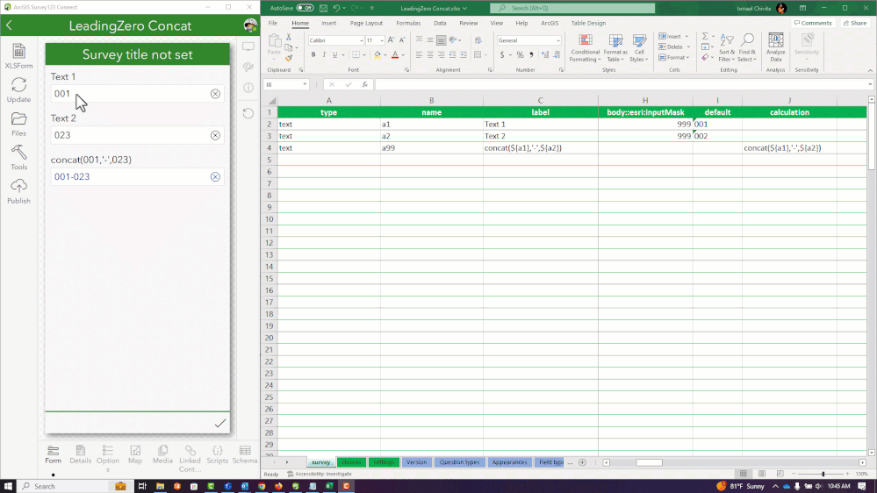The height and width of the screenshot is (493, 877).
Task: Go back with the Survey123 header arrow
Action: (9, 25)
